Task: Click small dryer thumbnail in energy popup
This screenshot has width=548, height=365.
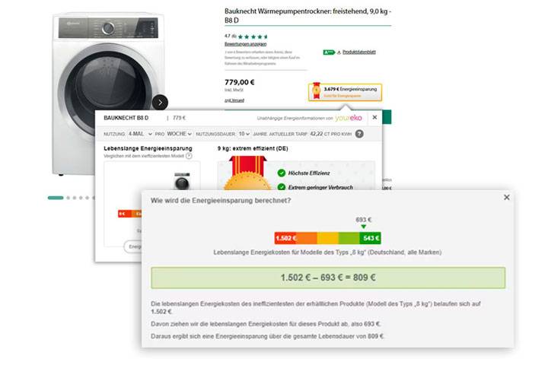Action: [x=182, y=181]
